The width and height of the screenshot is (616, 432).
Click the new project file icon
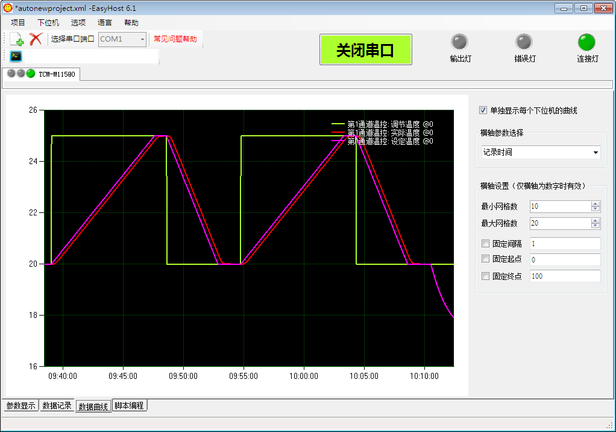16,39
